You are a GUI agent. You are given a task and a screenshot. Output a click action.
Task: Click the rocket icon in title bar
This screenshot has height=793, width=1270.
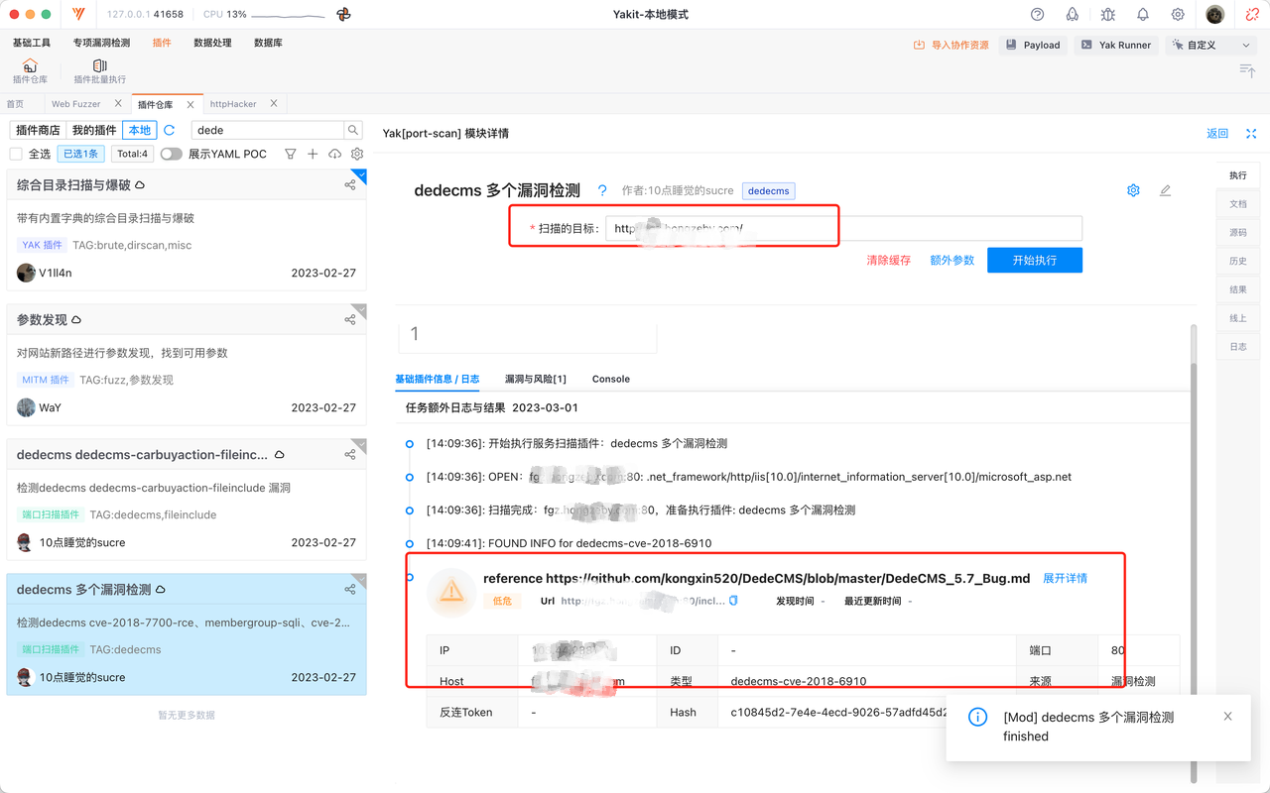pos(1073,15)
